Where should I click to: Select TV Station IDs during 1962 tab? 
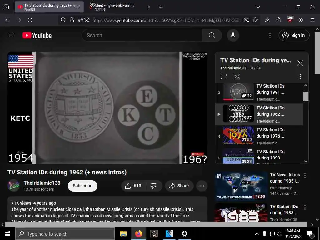(49, 7)
